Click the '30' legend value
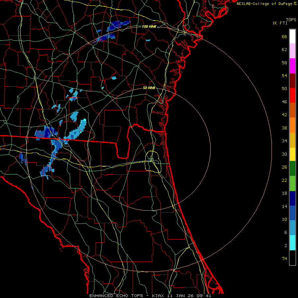Screen dimensions: 298x298 click(x=284, y=154)
